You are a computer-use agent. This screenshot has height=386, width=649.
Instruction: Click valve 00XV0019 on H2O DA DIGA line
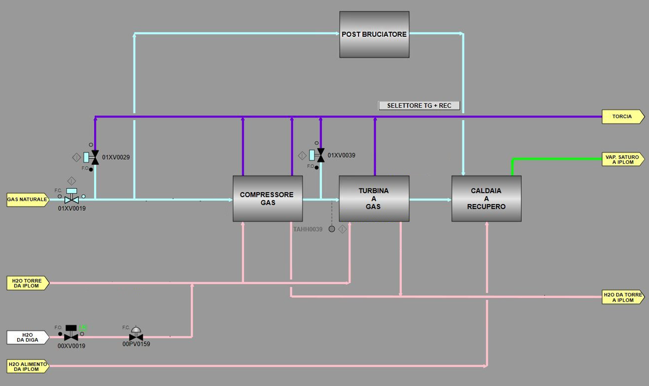click(71, 337)
